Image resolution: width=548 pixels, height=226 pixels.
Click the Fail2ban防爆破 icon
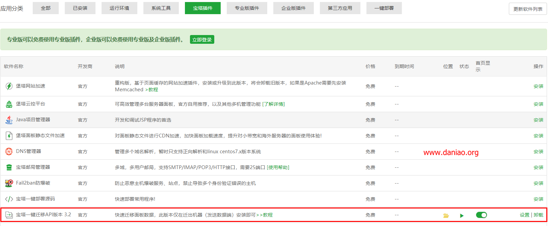pyautogui.click(x=9, y=183)
